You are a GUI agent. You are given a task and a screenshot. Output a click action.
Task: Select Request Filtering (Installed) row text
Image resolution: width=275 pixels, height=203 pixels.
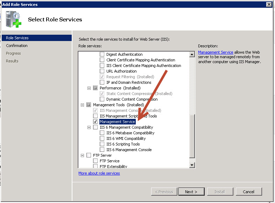(130, 77)
